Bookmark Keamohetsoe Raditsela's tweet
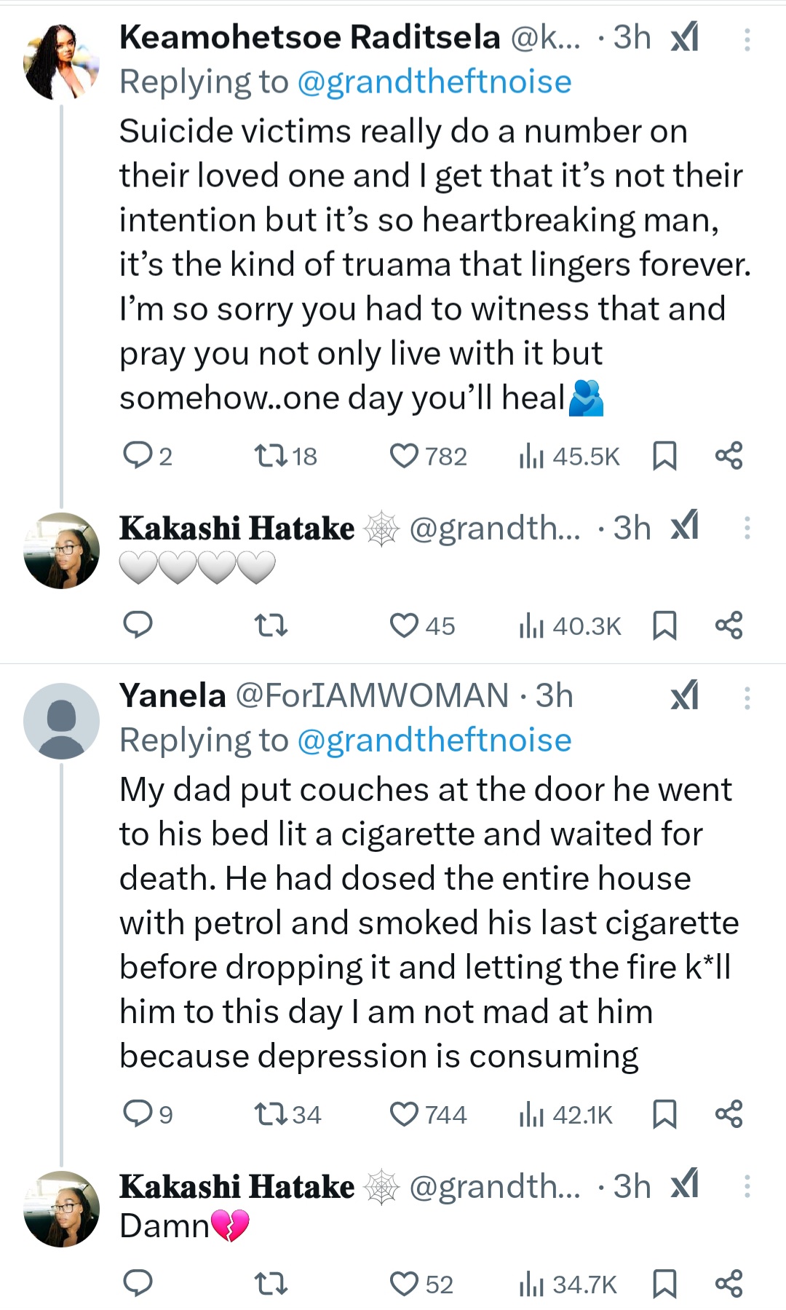This screenshot has height=1310, width=786. [x=664, y=456]
